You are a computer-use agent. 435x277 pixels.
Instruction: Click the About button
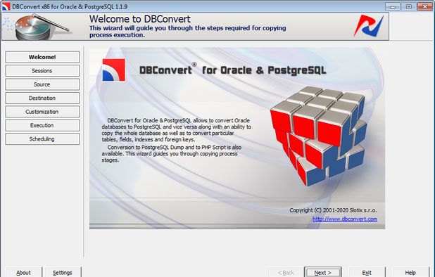24,272
